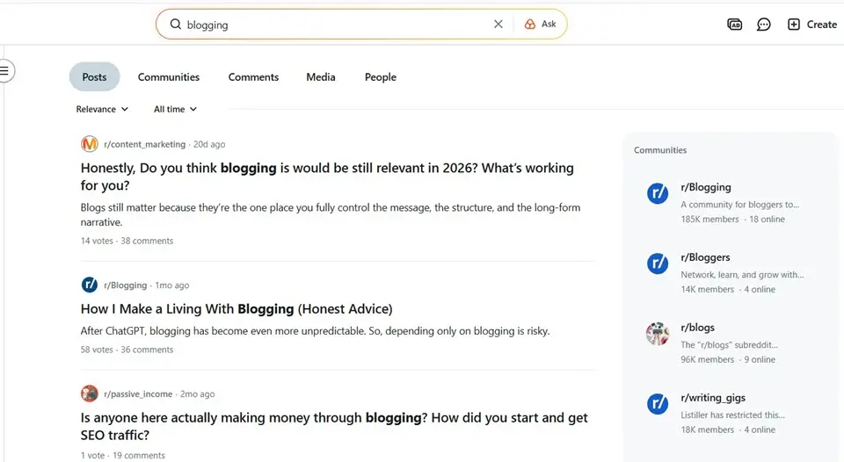Select the Posts tab
This screenshot has width=844, height=462.
[94, 77]
